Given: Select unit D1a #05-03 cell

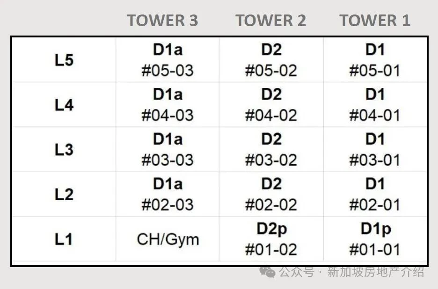Looking at the screenshot, I should 168,60.
